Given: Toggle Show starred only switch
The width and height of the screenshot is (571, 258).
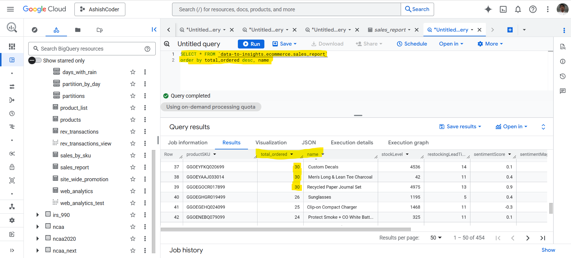Looking at the screenshot, I should click(x=35, y=60).
